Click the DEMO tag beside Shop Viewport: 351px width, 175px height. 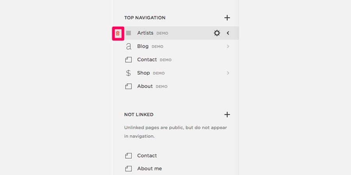click(159, 73)
